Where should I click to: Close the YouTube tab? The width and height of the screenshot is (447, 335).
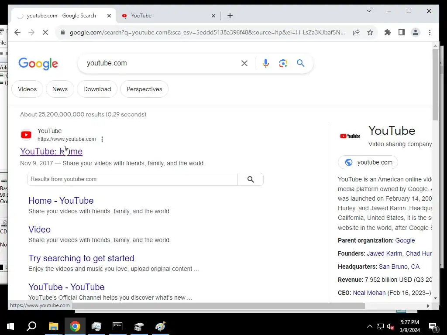(x=213, y=16)
